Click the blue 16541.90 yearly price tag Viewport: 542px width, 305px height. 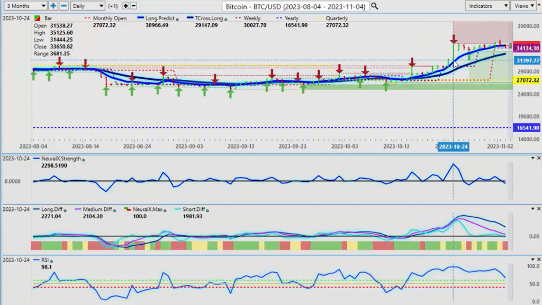pyautogui.click(x=527, y=128)
